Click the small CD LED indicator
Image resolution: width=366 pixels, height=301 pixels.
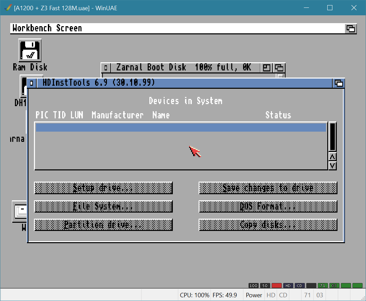pos(299,286)
